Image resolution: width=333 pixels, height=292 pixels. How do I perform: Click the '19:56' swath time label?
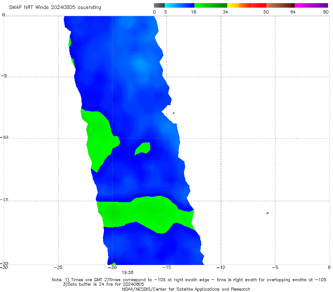[127, 273]
